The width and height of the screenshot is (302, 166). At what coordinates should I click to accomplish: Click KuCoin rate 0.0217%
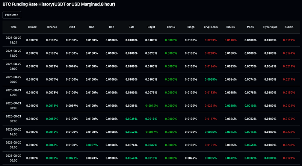289,79
